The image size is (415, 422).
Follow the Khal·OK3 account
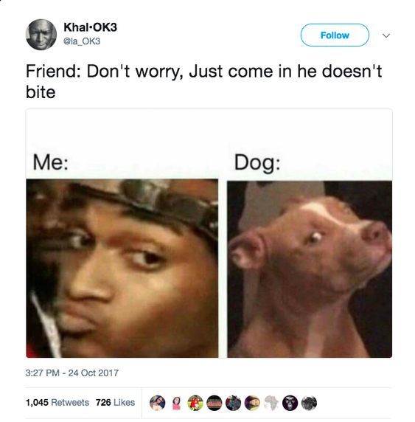coord(335,35)
